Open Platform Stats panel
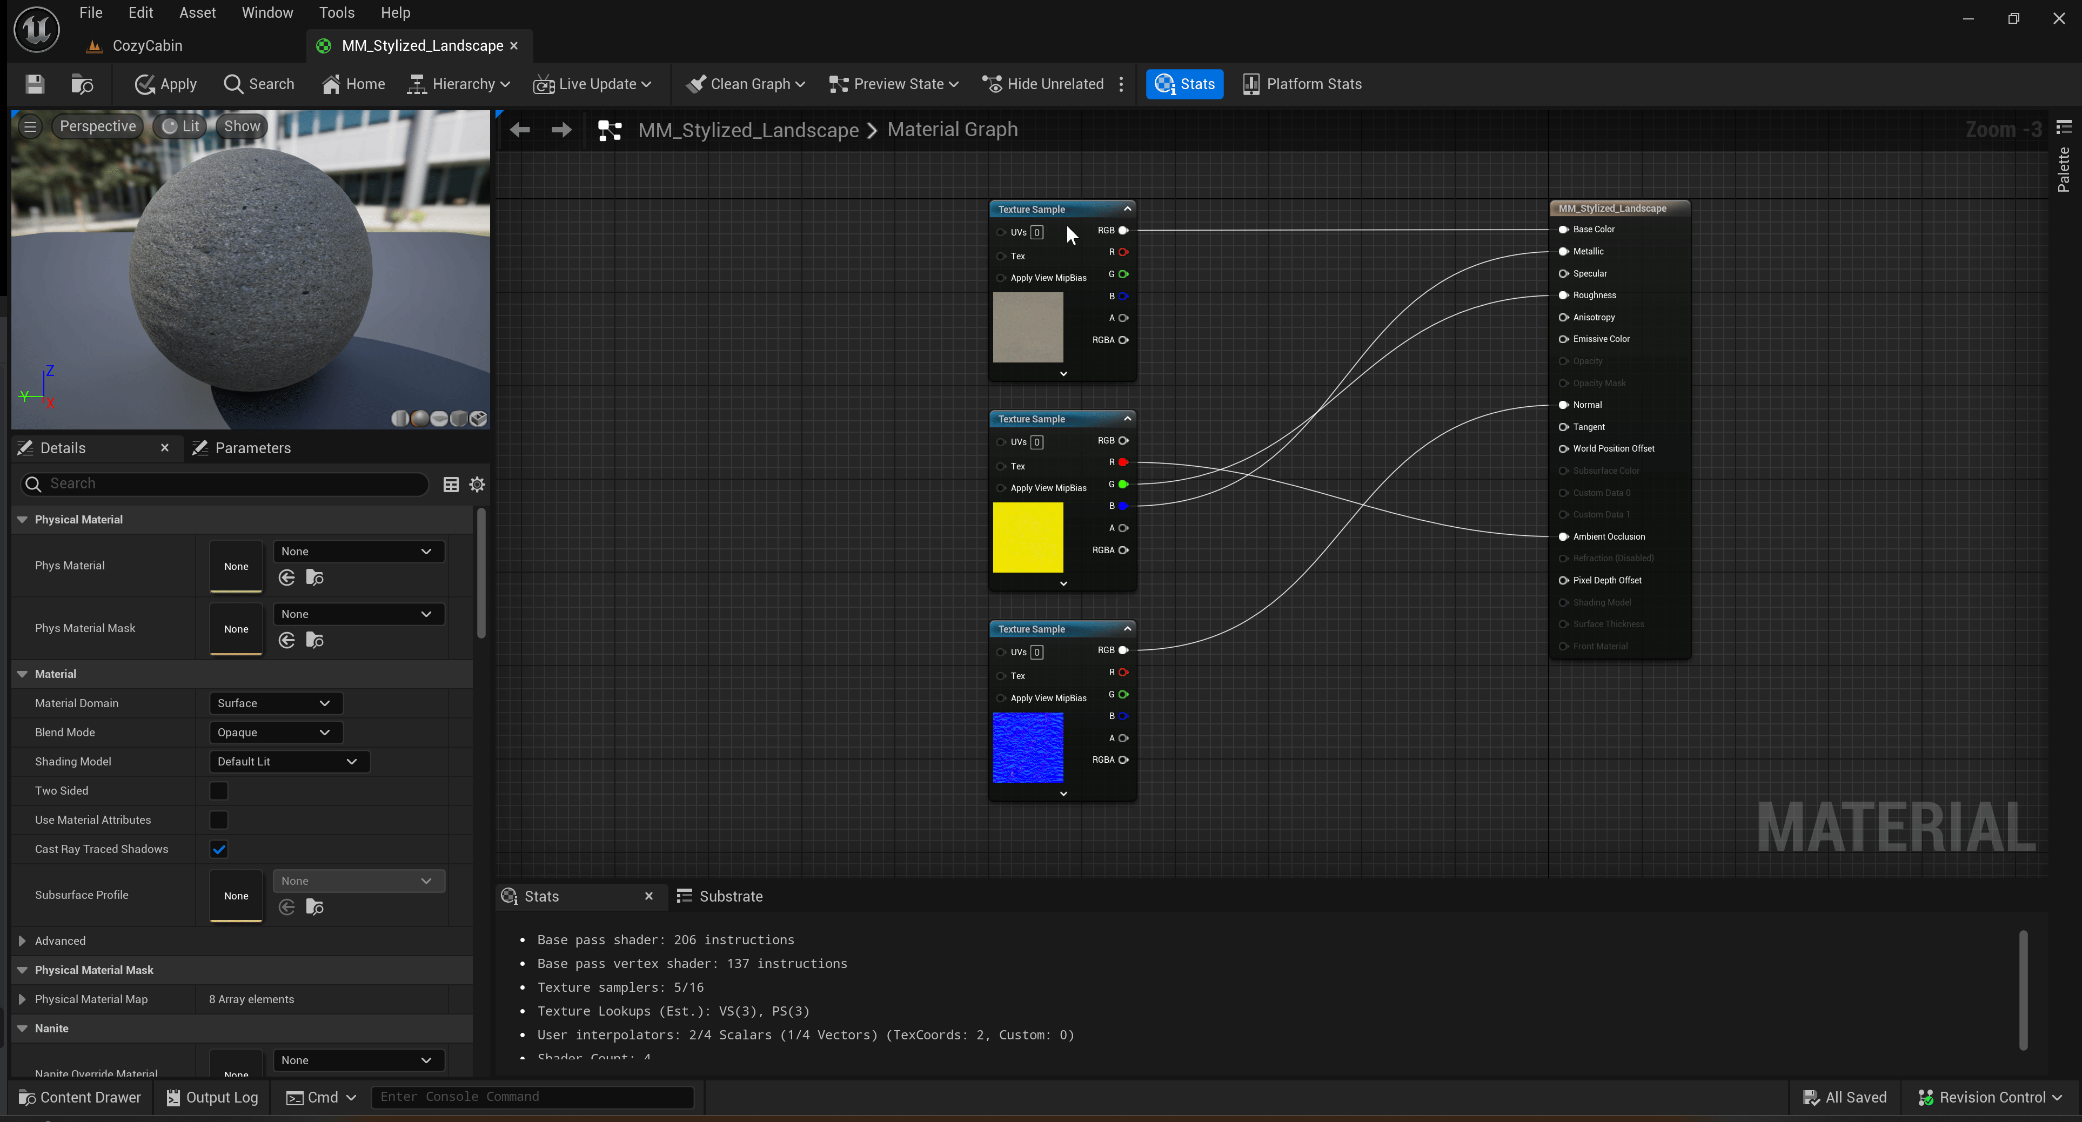 [x=1302, y=83]
